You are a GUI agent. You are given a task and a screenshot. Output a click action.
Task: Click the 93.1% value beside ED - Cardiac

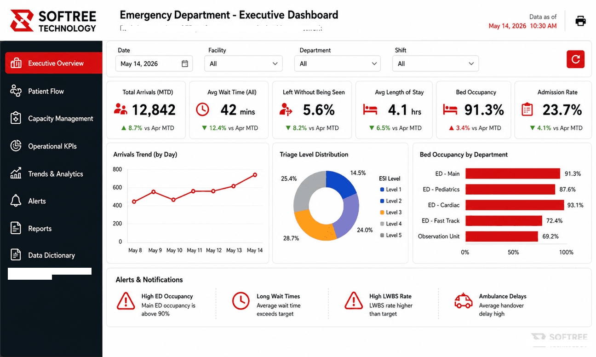coord(575,205)
